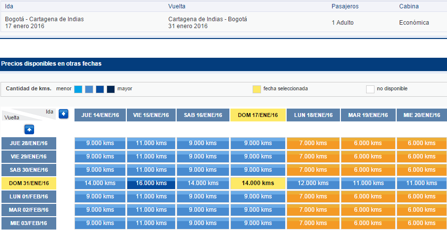Pick the 16.000 kms dark blue cell
The image size is (447, 230).
(x=151, y=183)
